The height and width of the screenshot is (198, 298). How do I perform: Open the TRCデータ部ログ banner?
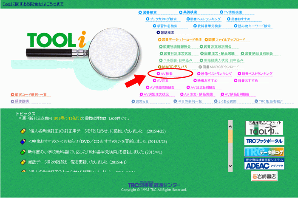[x=264, y=152]
